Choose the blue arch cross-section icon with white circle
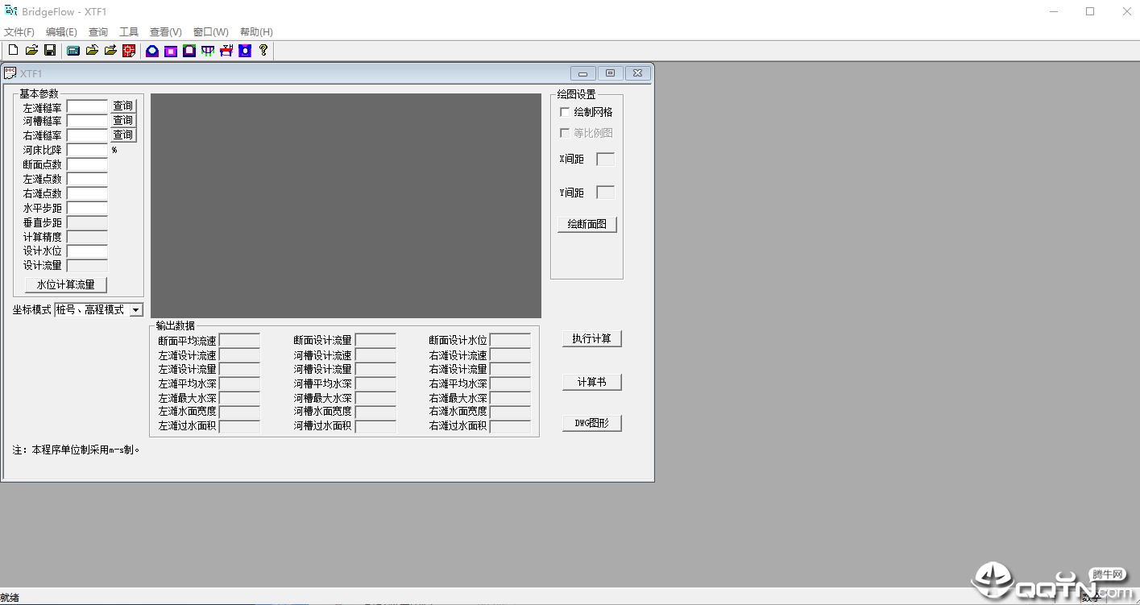The height and width of the screenshot is (605, 1140). 152,51
